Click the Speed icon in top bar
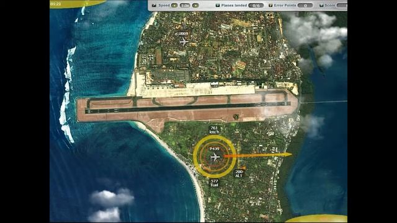This screenshot has height=223, width=397. coord(154,5)
